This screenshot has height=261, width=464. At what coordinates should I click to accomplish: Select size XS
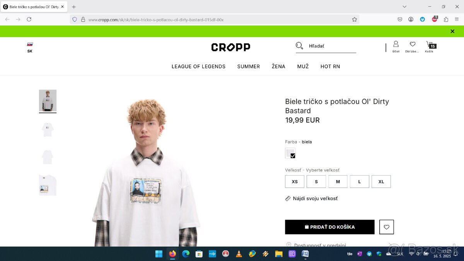click(x=295, y=182)
